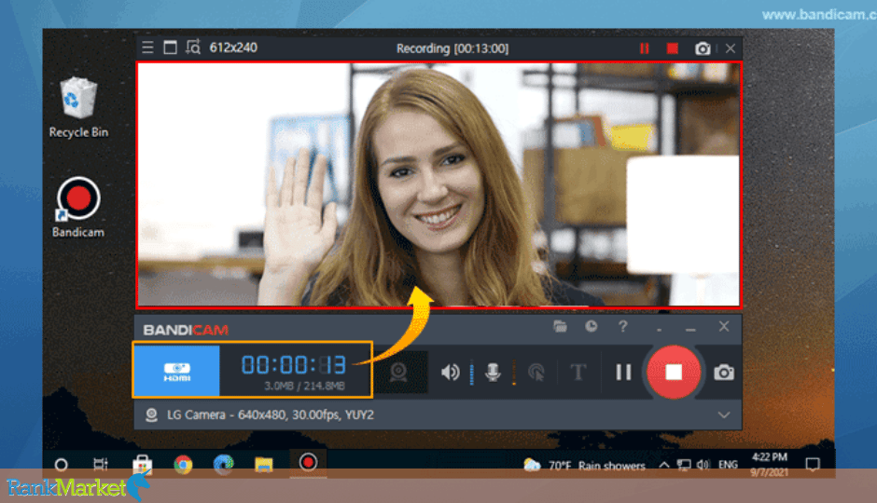Image resolution: width=877 pixels, height=503 pixels.
Task: Open the hamburger menu on recording bar
Action: click(x=147, y=48)
